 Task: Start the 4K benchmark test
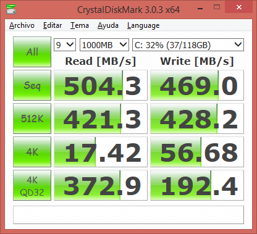click(32, 152)
